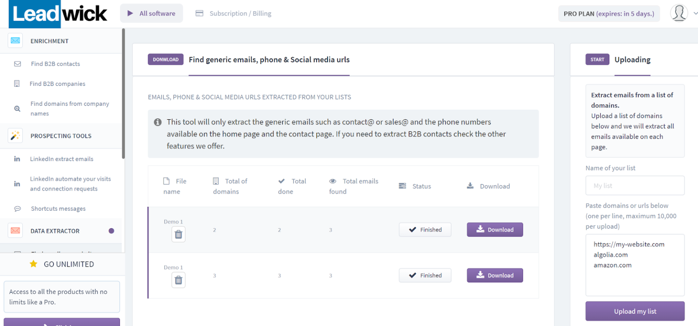This screenshot has width=698, height=326.
Task: Click the trash icon for first Demo 1 row
Action: click(x=178, y=234)
